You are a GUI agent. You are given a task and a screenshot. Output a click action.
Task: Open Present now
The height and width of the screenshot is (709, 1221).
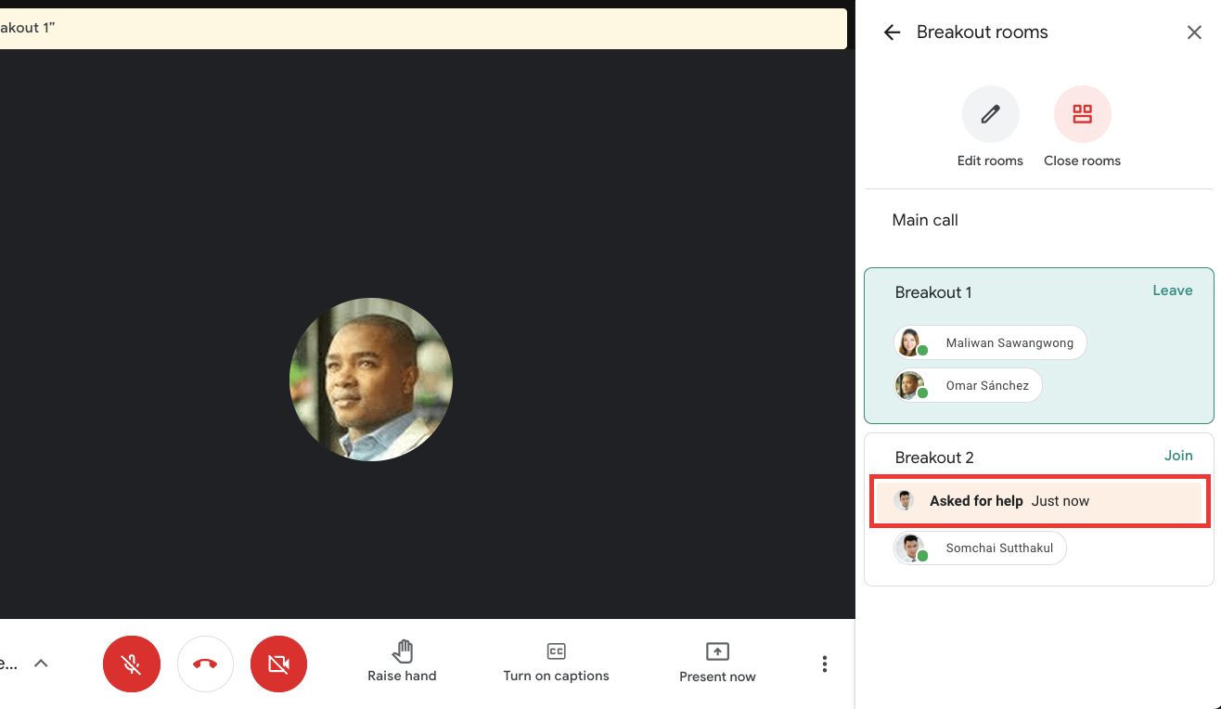[716, 652]
